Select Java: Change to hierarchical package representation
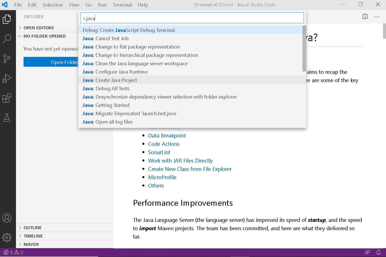 [x=190, y=55]
